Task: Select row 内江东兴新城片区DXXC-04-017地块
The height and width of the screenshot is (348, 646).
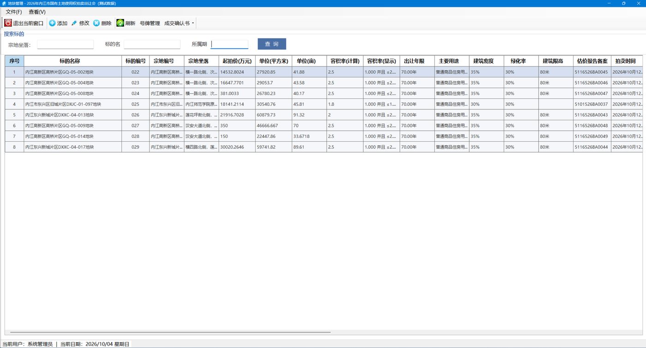Action: coord(323,147)
